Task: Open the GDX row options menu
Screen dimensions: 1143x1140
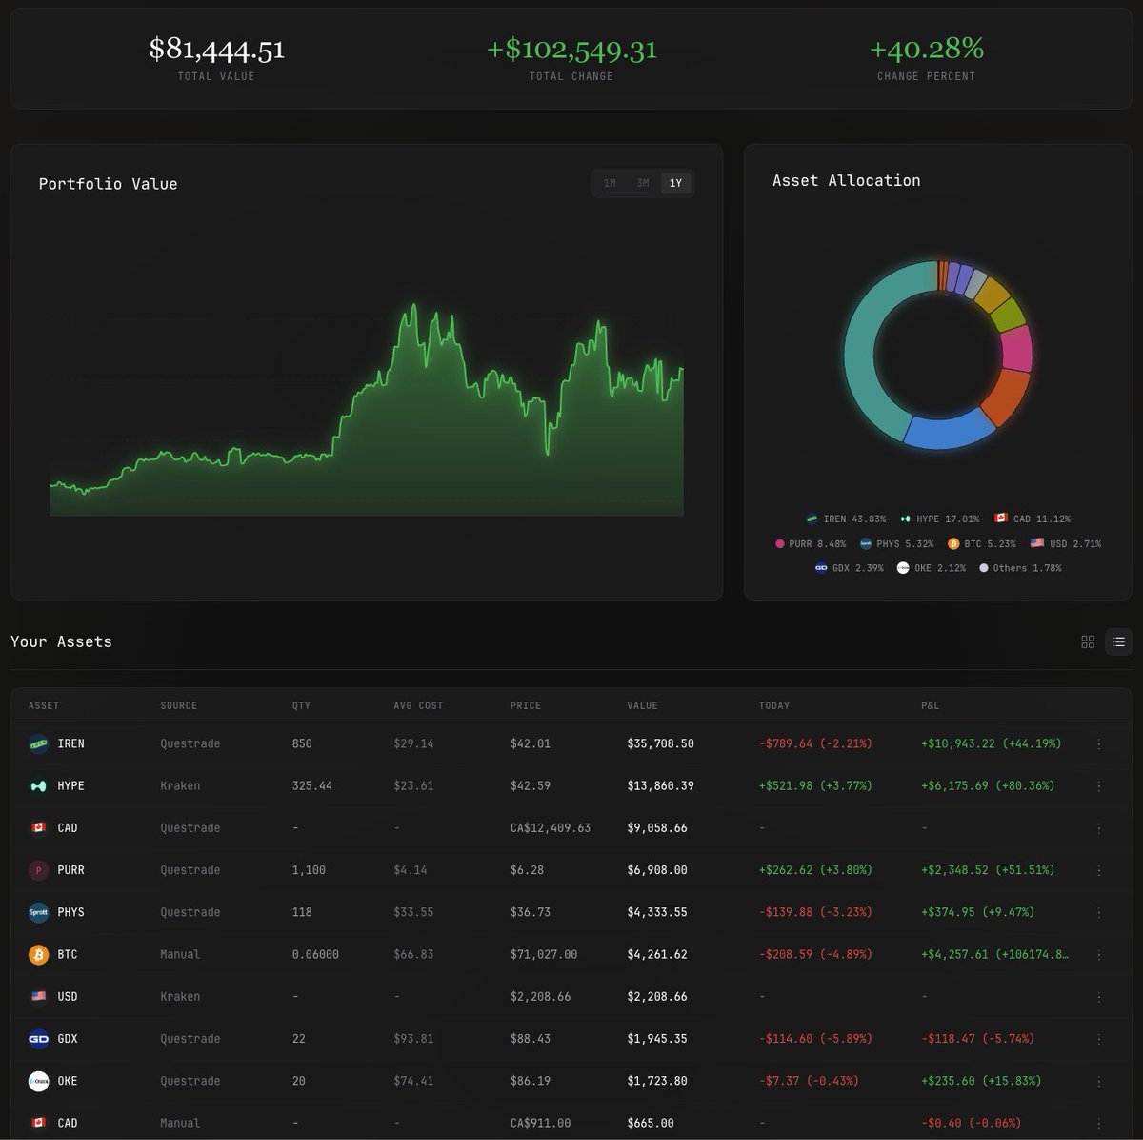Action: click(1099, 1039)
